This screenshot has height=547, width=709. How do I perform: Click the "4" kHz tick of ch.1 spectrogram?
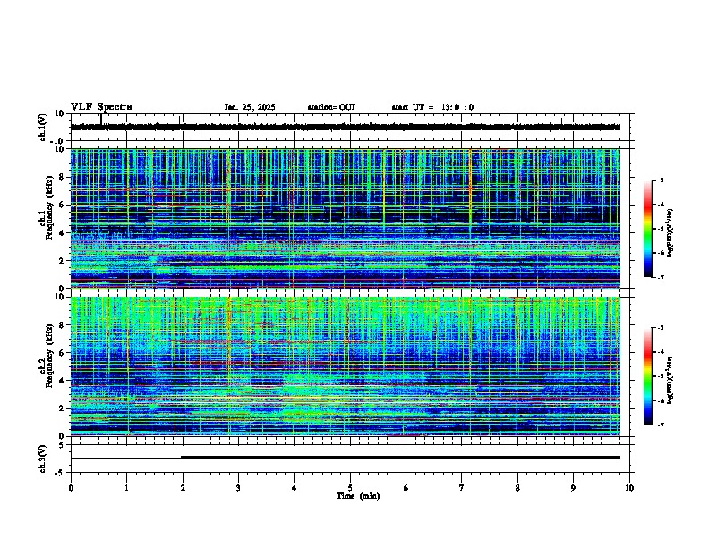click(x=63, y=233)
